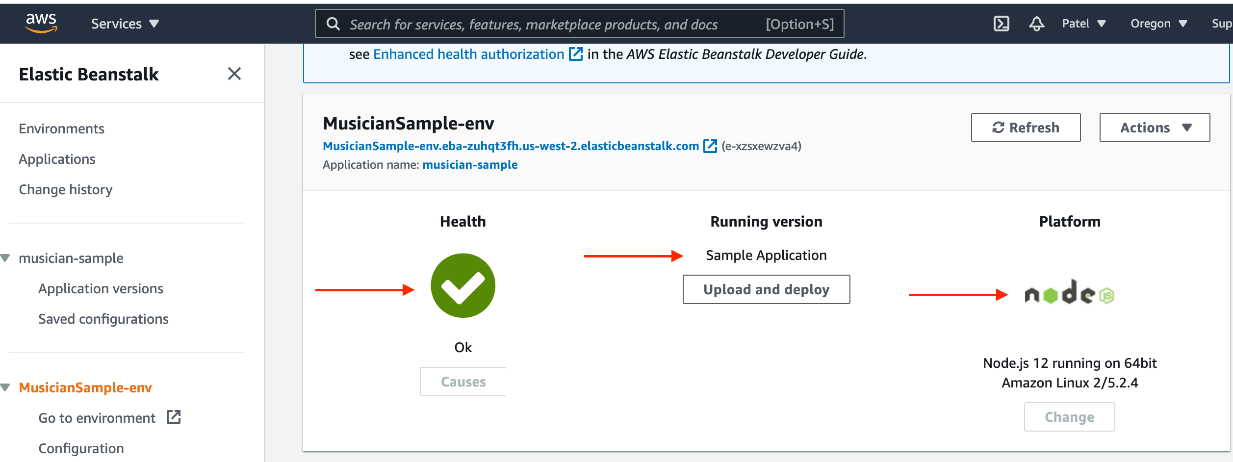Screen dimensions: 1233x462
Task: Click the Ok health status text
Action: coord(463,347)
